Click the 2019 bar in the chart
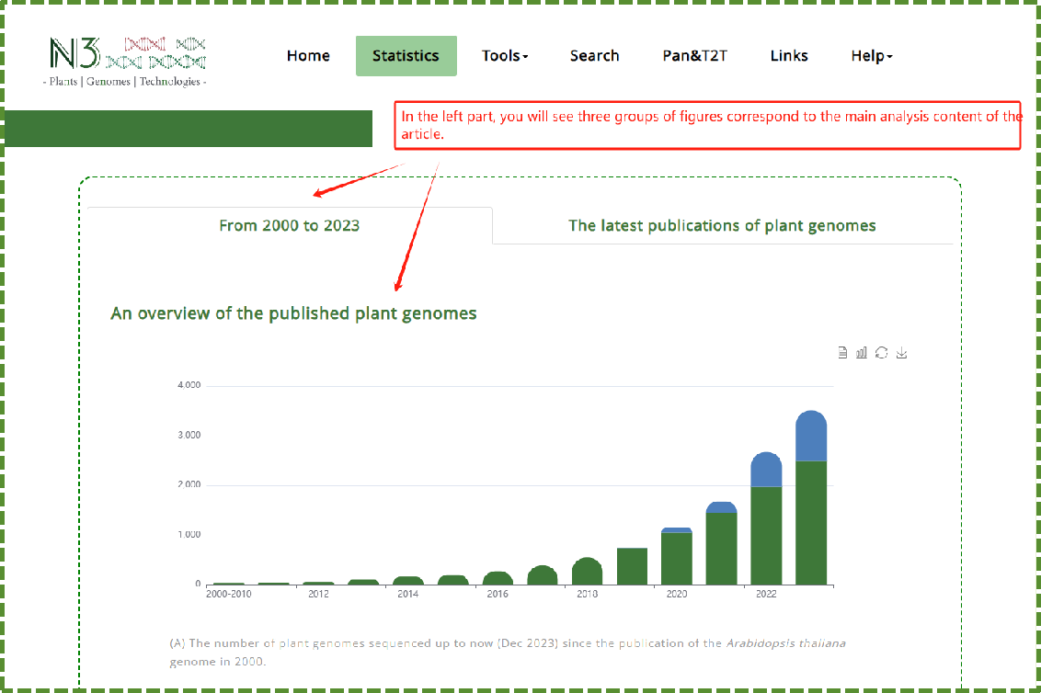The height and width of the screenshot is (693, 1041). pyautogui.click(x=632, y=566)
